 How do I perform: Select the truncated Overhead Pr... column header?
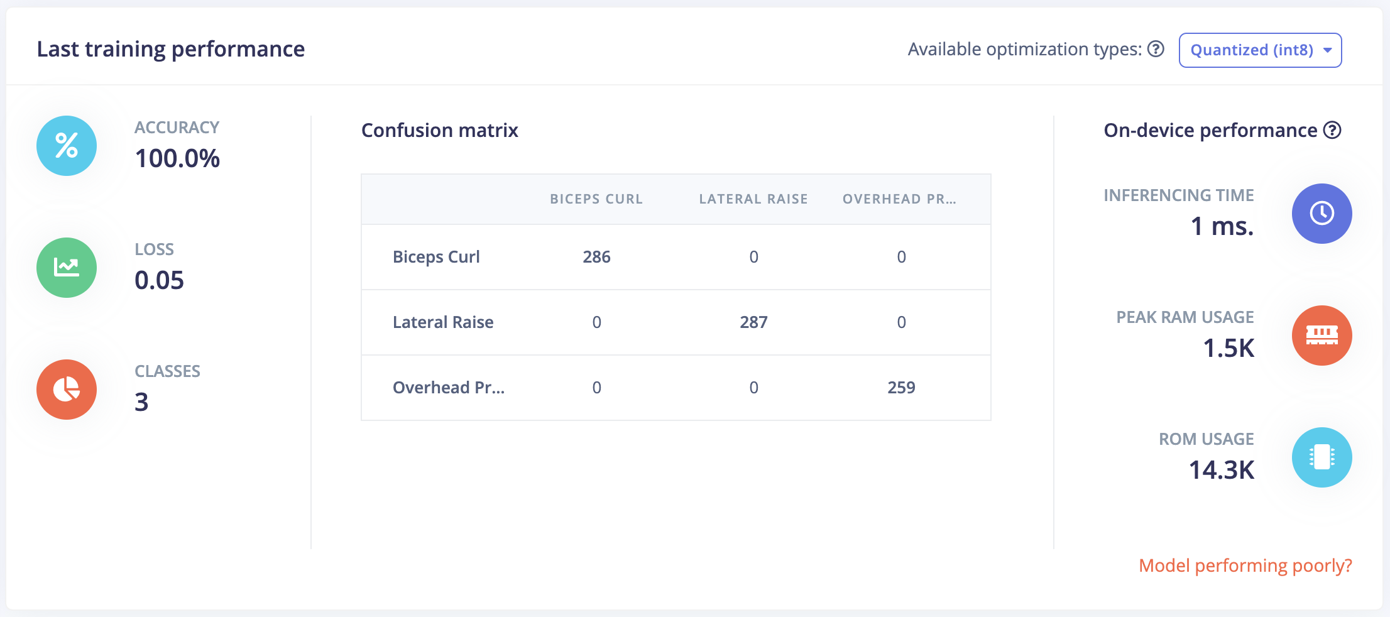[x=899, y=199]
